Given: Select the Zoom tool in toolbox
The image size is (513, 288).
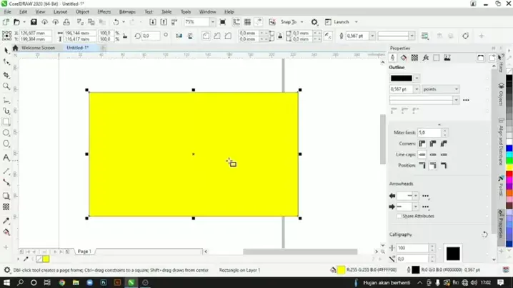Looking at the screenshot, I should 6,86.
